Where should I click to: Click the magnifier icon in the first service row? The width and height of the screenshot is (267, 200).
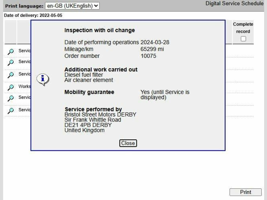11,52
